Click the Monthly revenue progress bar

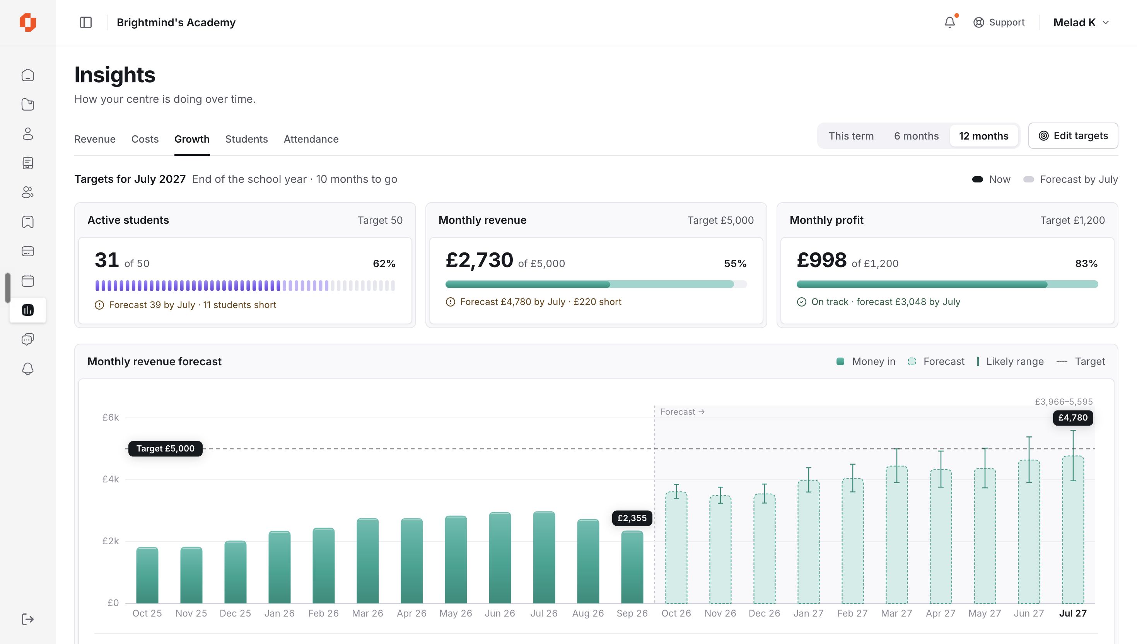point(596,284)
